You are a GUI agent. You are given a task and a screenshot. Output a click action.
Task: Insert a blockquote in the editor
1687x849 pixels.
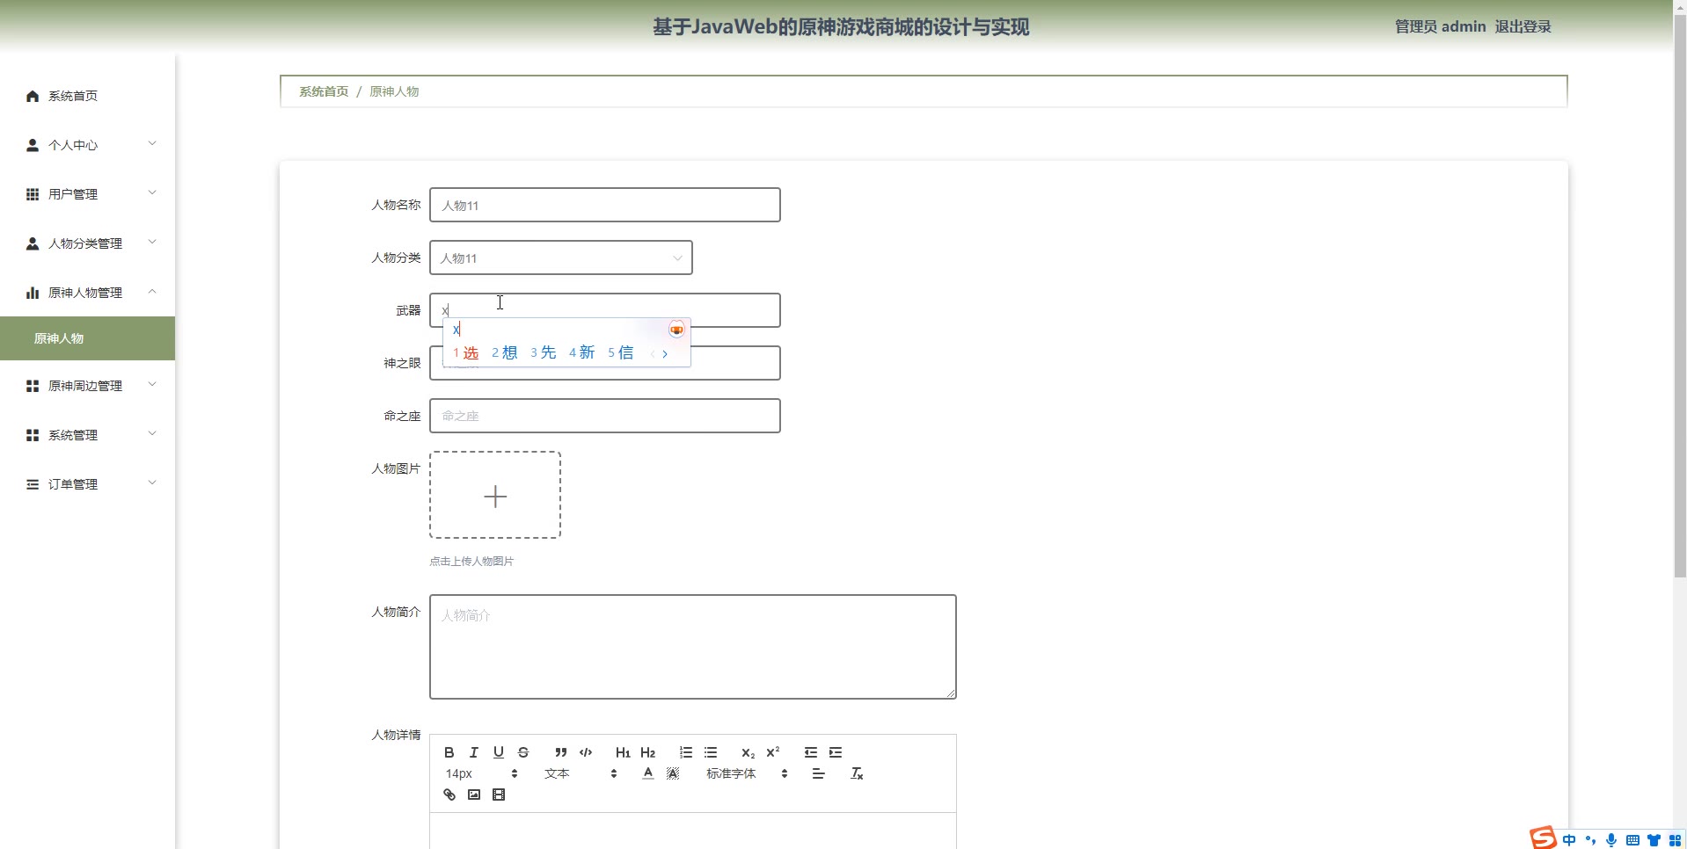[560, 752]
